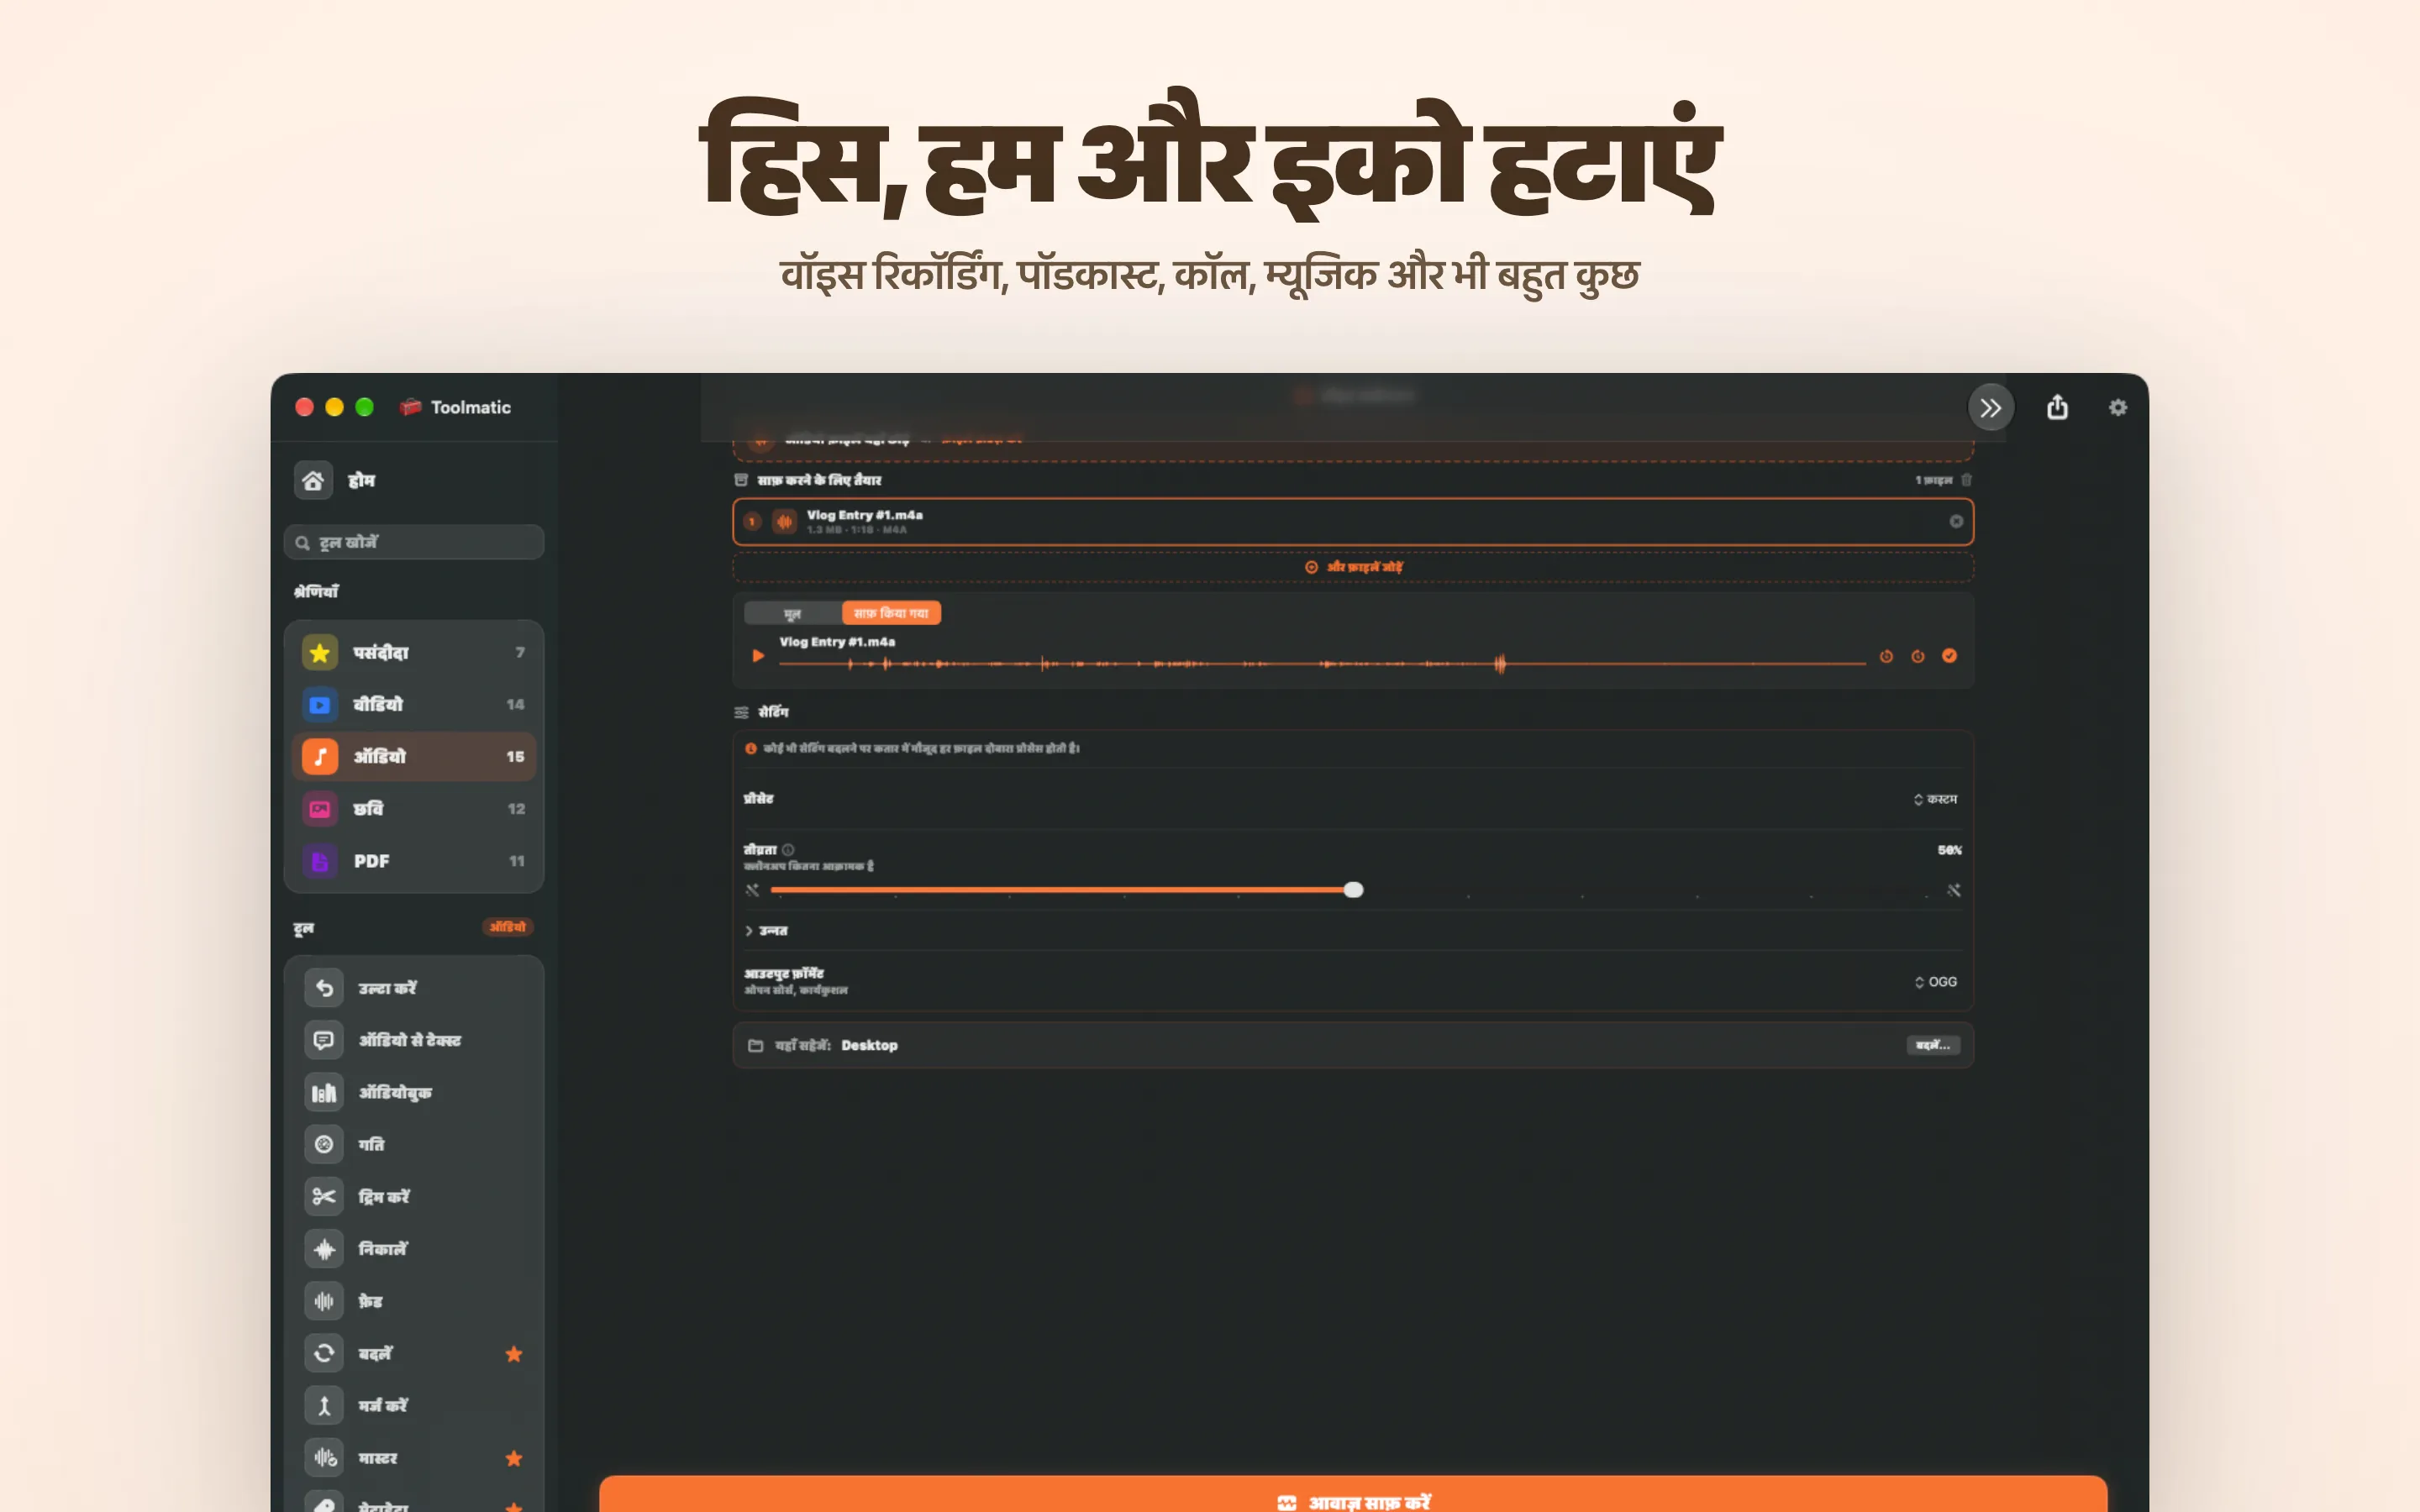Click the orange checkmark on the preview
Viewport: 2420px width, 1512px height.
1949,656
